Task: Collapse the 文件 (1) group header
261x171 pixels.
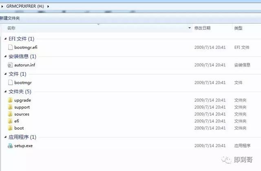Action: click(x=5, y=74)
